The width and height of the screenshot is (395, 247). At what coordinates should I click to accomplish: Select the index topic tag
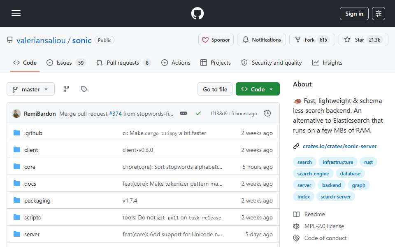coord(303,197)
